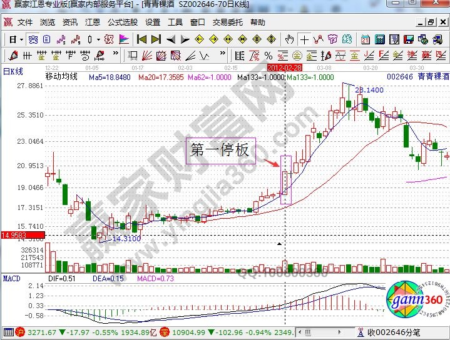Click the black right-arrow scroll icon
This screenshot has height=340, width=450.
[183, 39]
